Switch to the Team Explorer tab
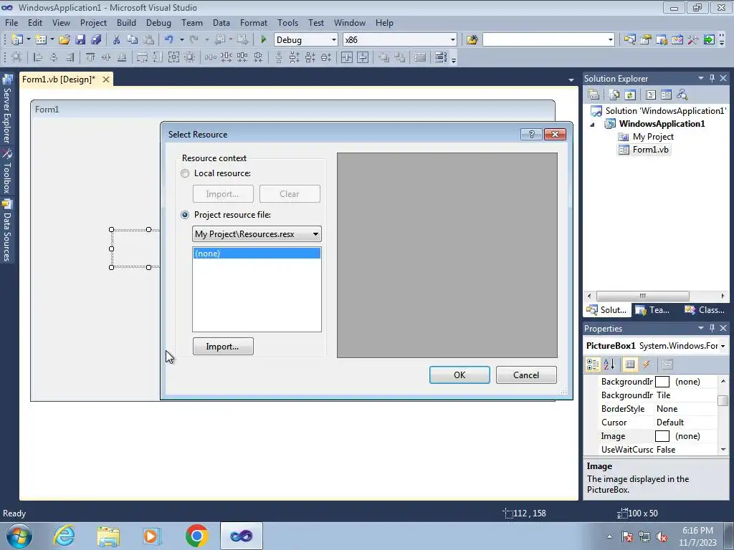734x550 pixels. tap(652, 310)
